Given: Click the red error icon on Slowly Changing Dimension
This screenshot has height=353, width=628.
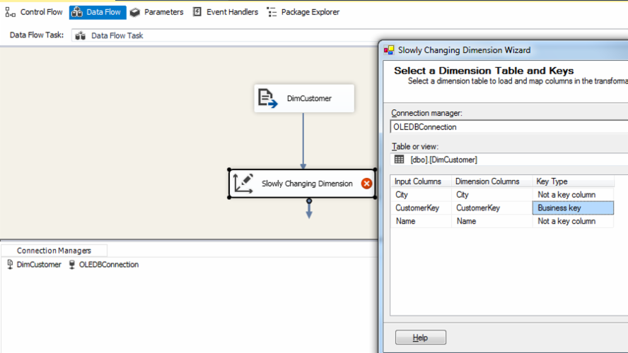Looking at the screenshot, I should pos(366,184).
